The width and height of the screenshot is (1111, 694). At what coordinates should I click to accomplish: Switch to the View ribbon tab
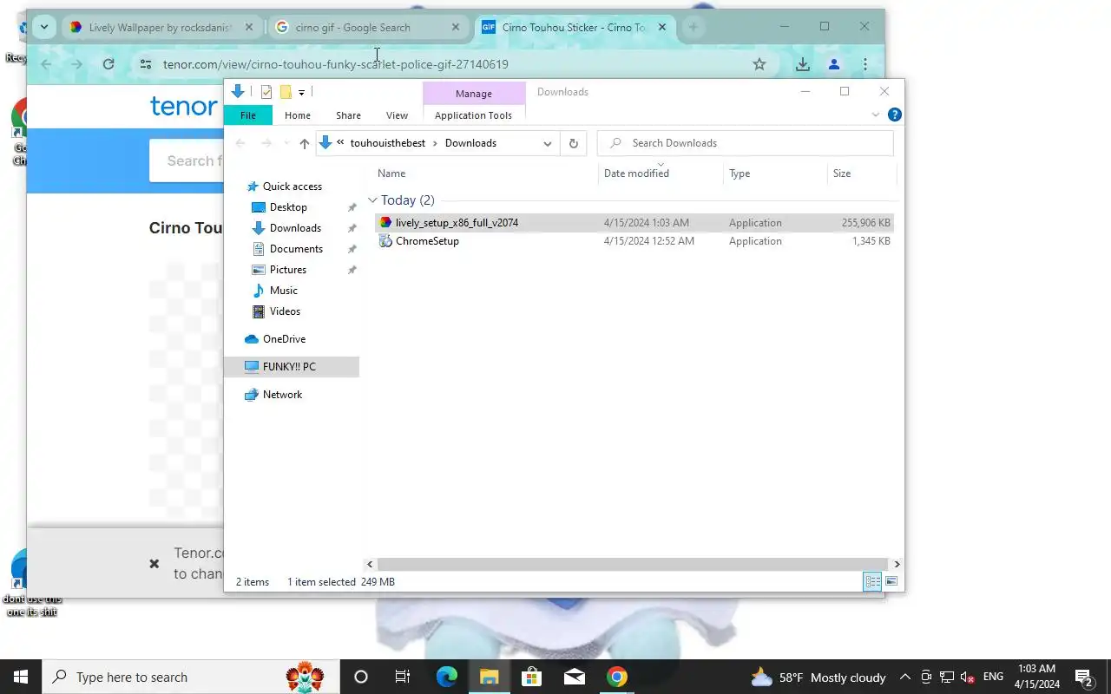(x=397, y=115)
